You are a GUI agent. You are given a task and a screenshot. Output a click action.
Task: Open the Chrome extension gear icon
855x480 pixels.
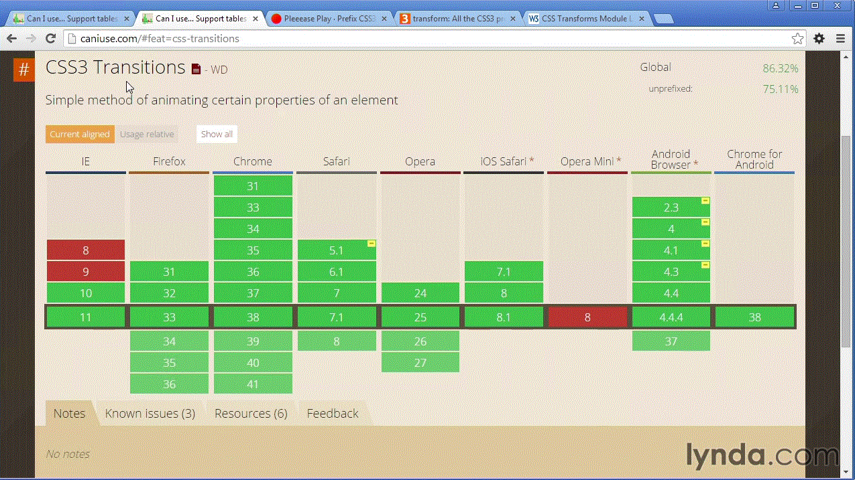(x=819, y=39)
